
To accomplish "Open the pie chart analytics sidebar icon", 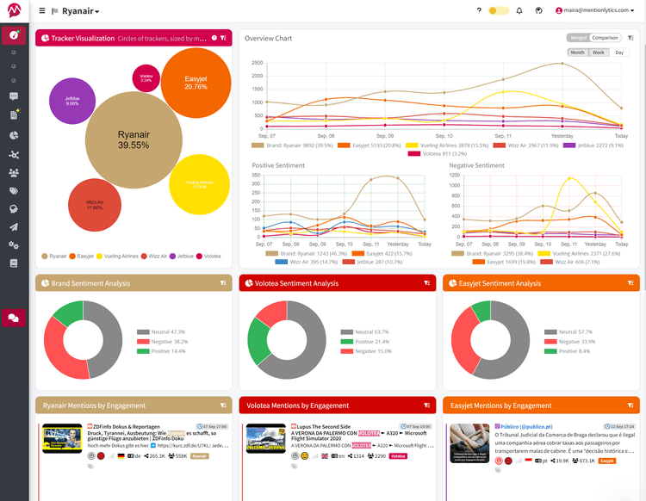I will [14, 135].
